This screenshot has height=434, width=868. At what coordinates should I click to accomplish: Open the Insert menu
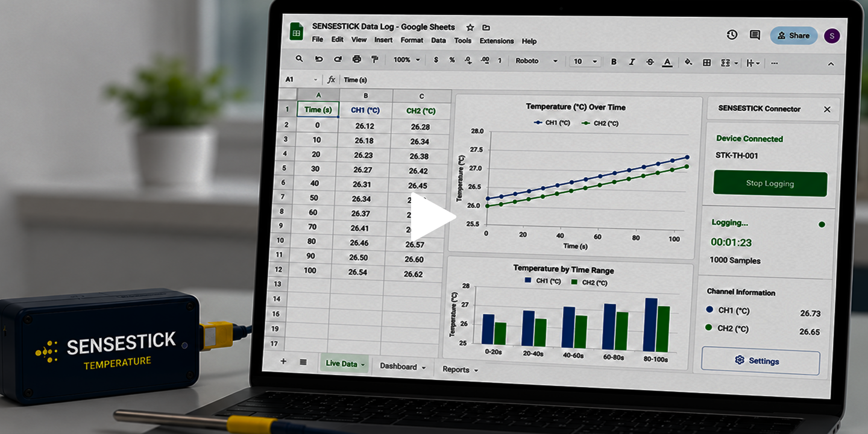(x=383, y=40)
